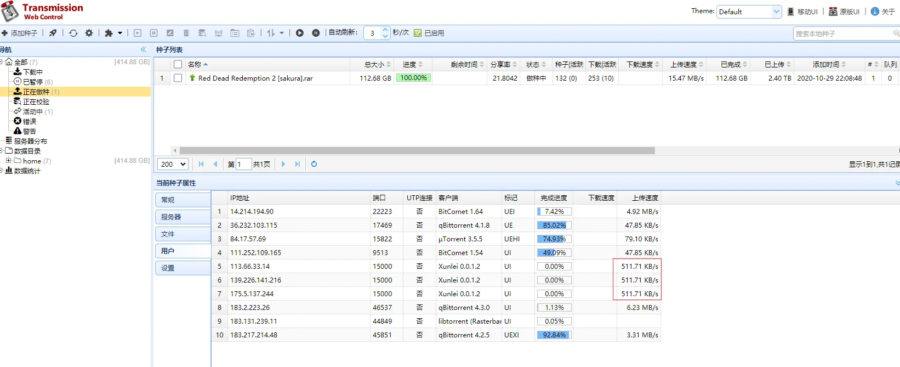Click the solid pause-all icon
Screen dimensions: 900x367
316,33
